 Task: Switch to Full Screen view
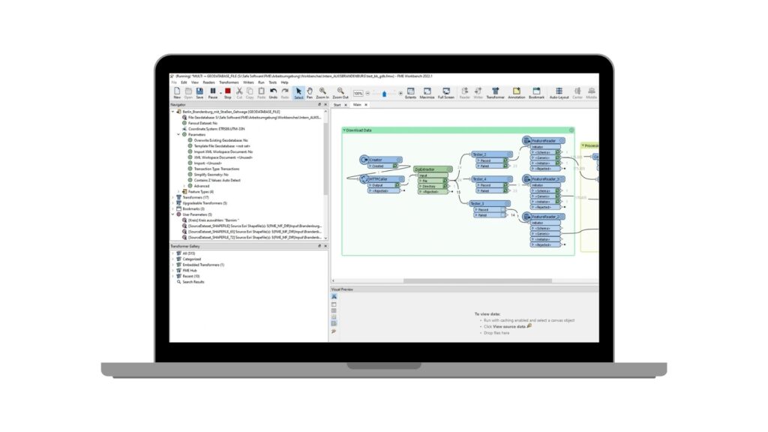(x=445, y=92)
